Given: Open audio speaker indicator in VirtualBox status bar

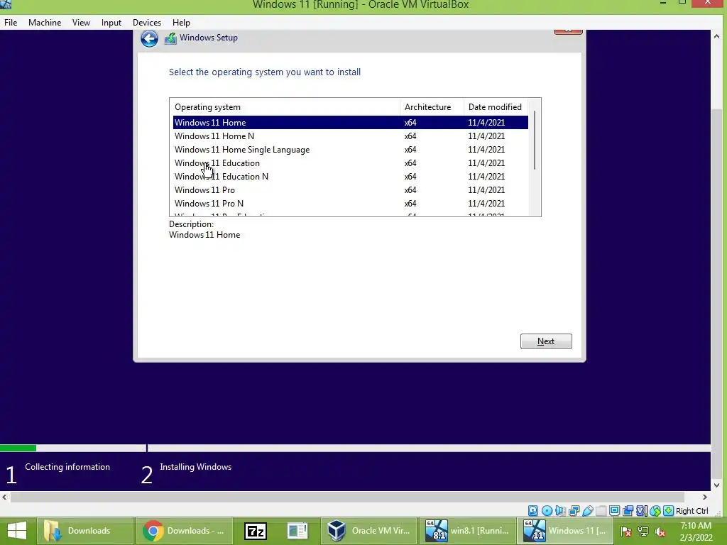Looking at the screenshot, I should (560, 511).
